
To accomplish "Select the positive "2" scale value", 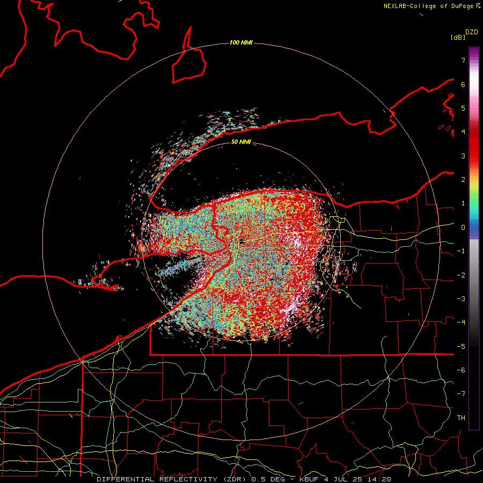I will [463, 180].
